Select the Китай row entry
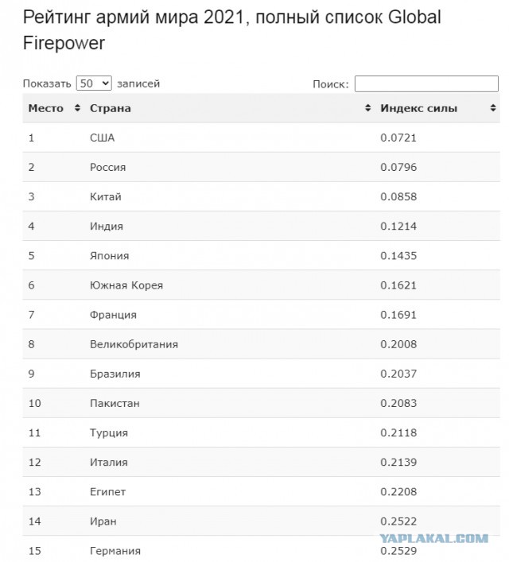The width and height of the screenshot is (509, 562). coord(261,196)
